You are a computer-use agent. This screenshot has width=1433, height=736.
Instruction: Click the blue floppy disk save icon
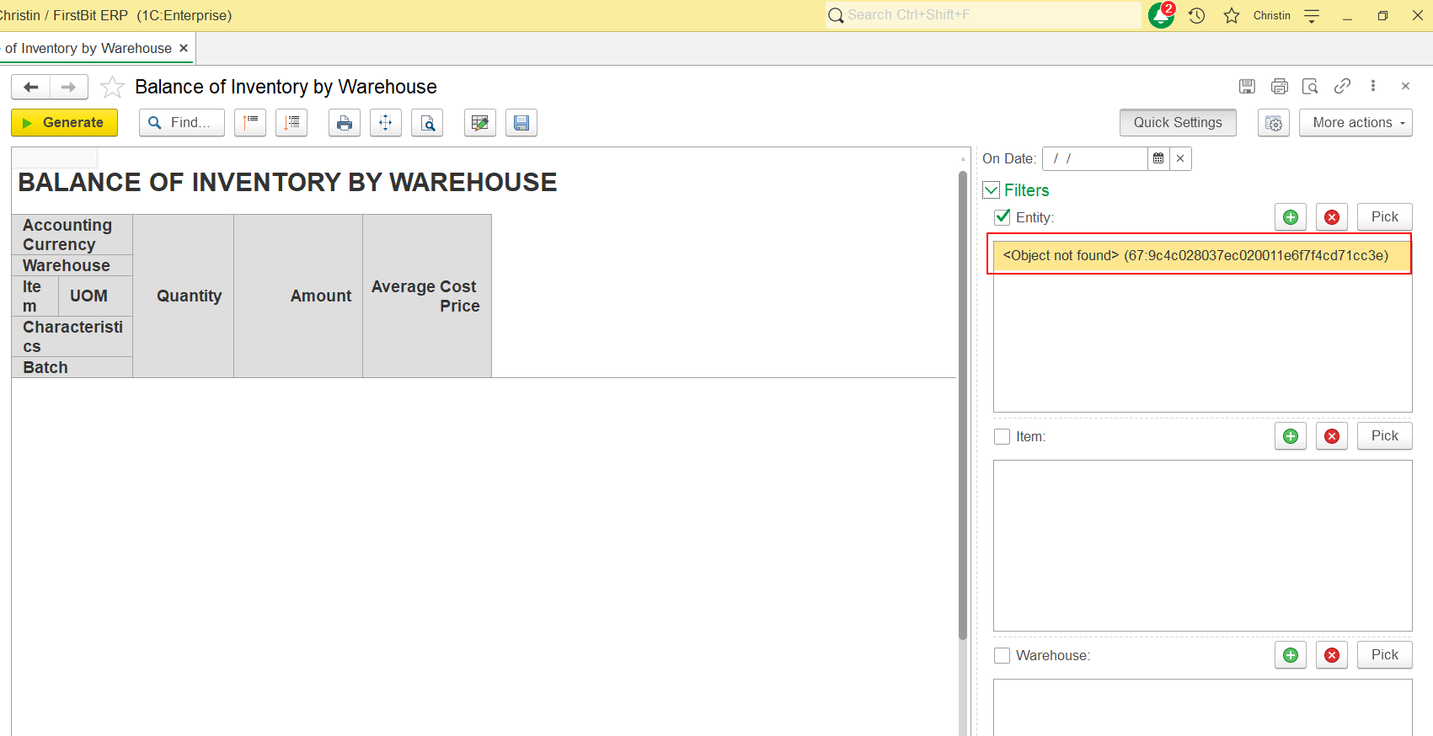(521, 123)
